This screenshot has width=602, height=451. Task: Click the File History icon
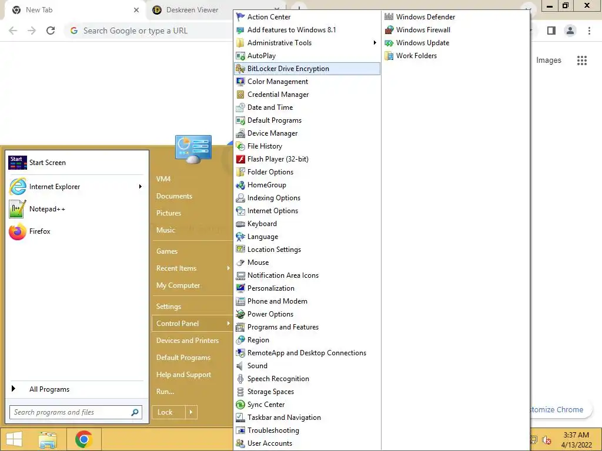coord(240,146)
